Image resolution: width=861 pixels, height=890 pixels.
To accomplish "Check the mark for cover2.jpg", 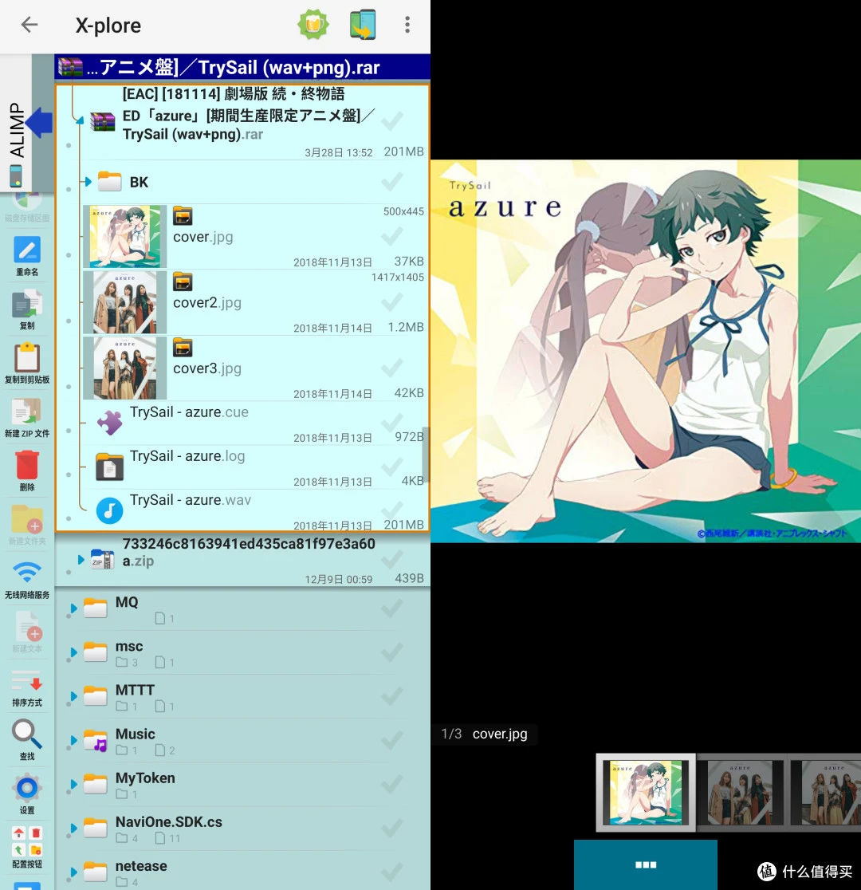I will click(x=392, y=302).
